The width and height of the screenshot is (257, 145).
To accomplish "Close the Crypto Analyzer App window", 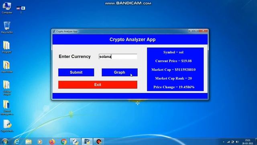I will pyautogui.click(x=203, y=31).
